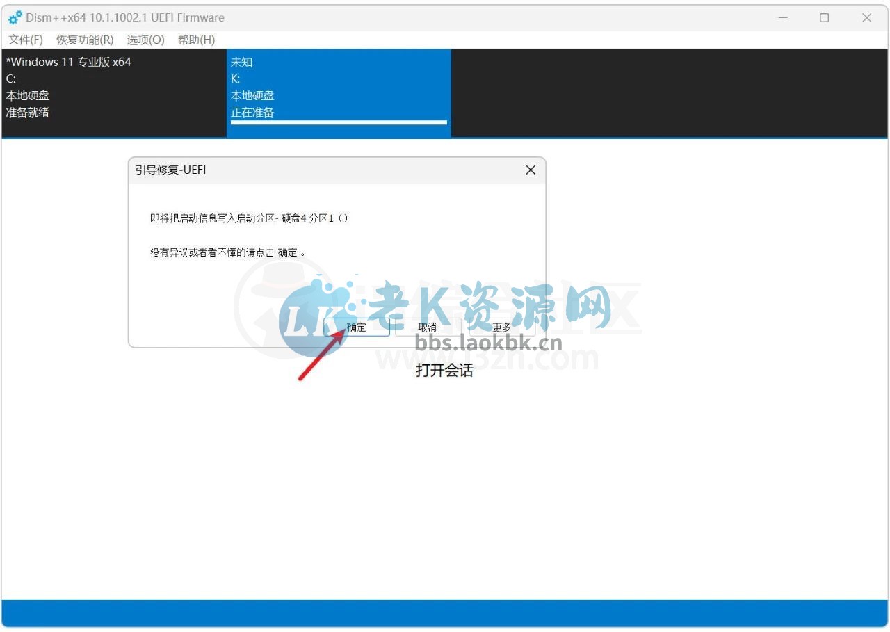This screenshot has height=632, width=890.
Task: Maximize the Dism++ window
Action: 824,18
